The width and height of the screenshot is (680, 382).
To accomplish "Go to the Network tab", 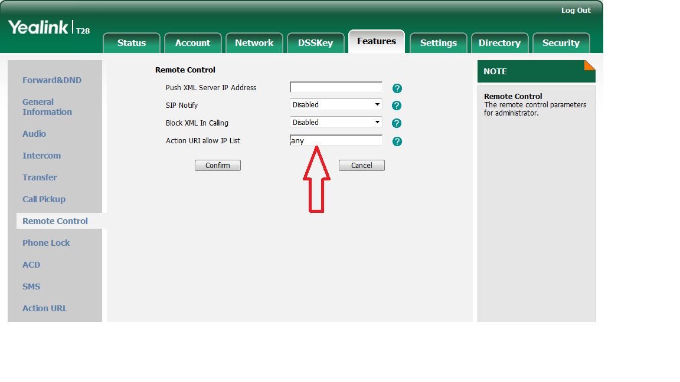I will coord(254,43).
